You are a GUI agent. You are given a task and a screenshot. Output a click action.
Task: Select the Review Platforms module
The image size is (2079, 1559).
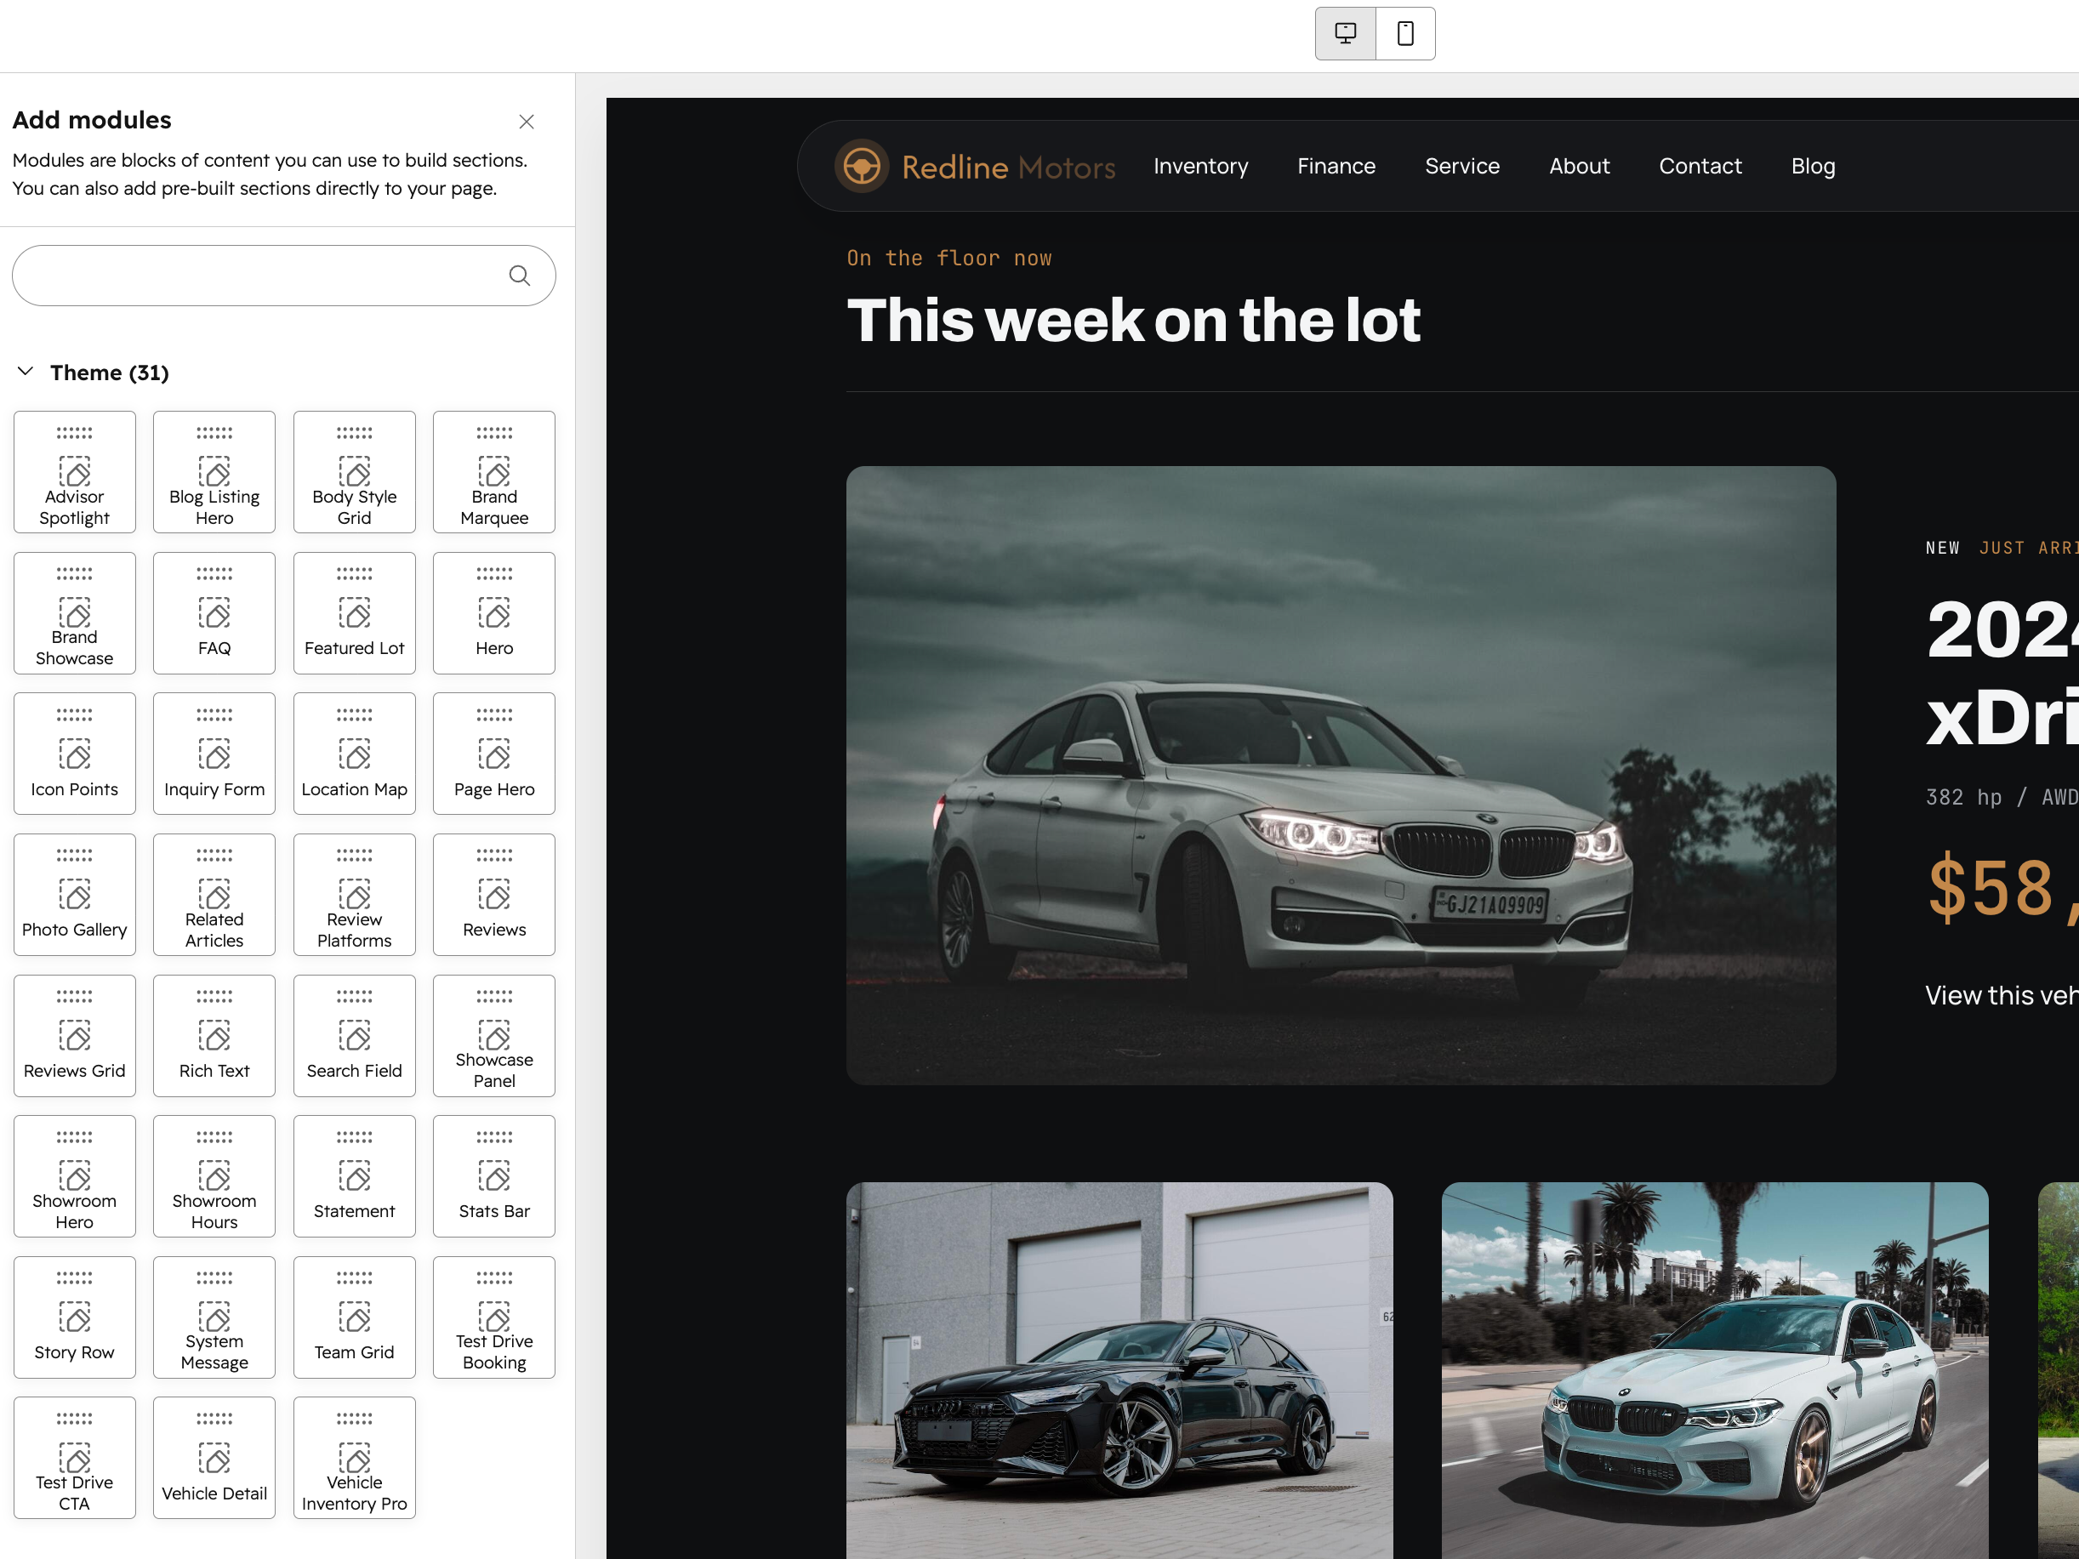point(355,895)
